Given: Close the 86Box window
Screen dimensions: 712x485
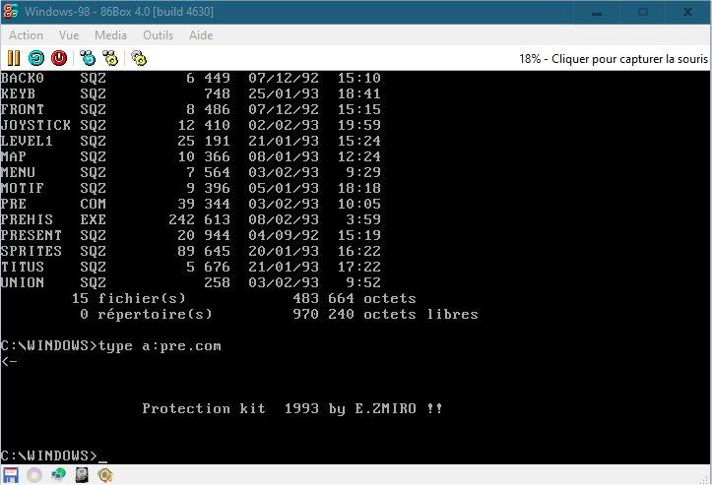Looking at the screenshot, I should pos(688,12).
